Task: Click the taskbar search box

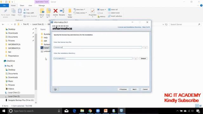Action: pos(35,111)
